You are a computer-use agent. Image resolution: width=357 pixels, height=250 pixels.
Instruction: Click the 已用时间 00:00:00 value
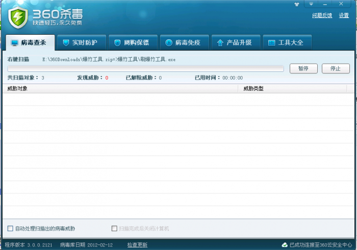click(233, 78)
